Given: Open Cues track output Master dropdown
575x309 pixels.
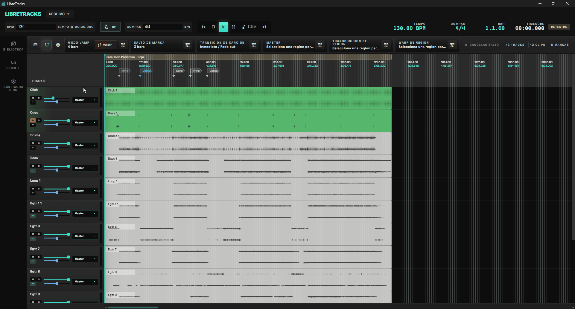Looking at the screenshot, I should pyautogui.click(x=85, y=123).
